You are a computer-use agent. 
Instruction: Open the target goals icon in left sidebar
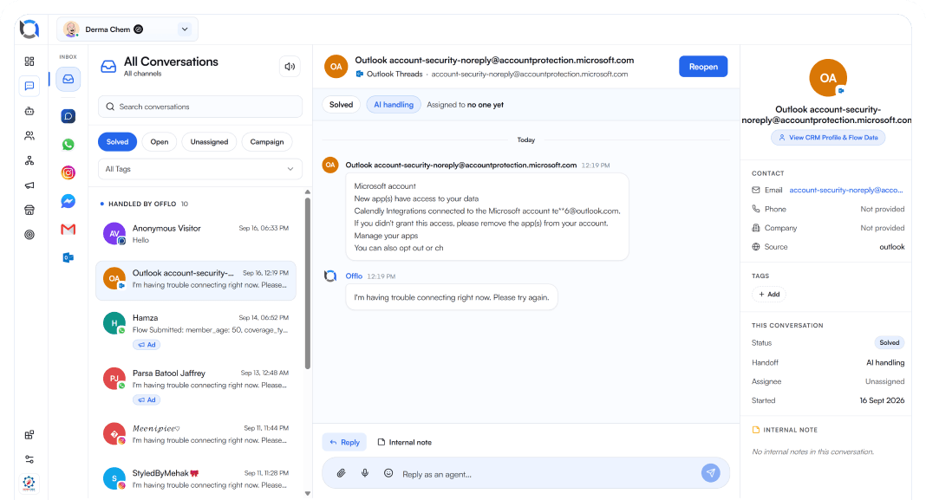pos(29,235)
